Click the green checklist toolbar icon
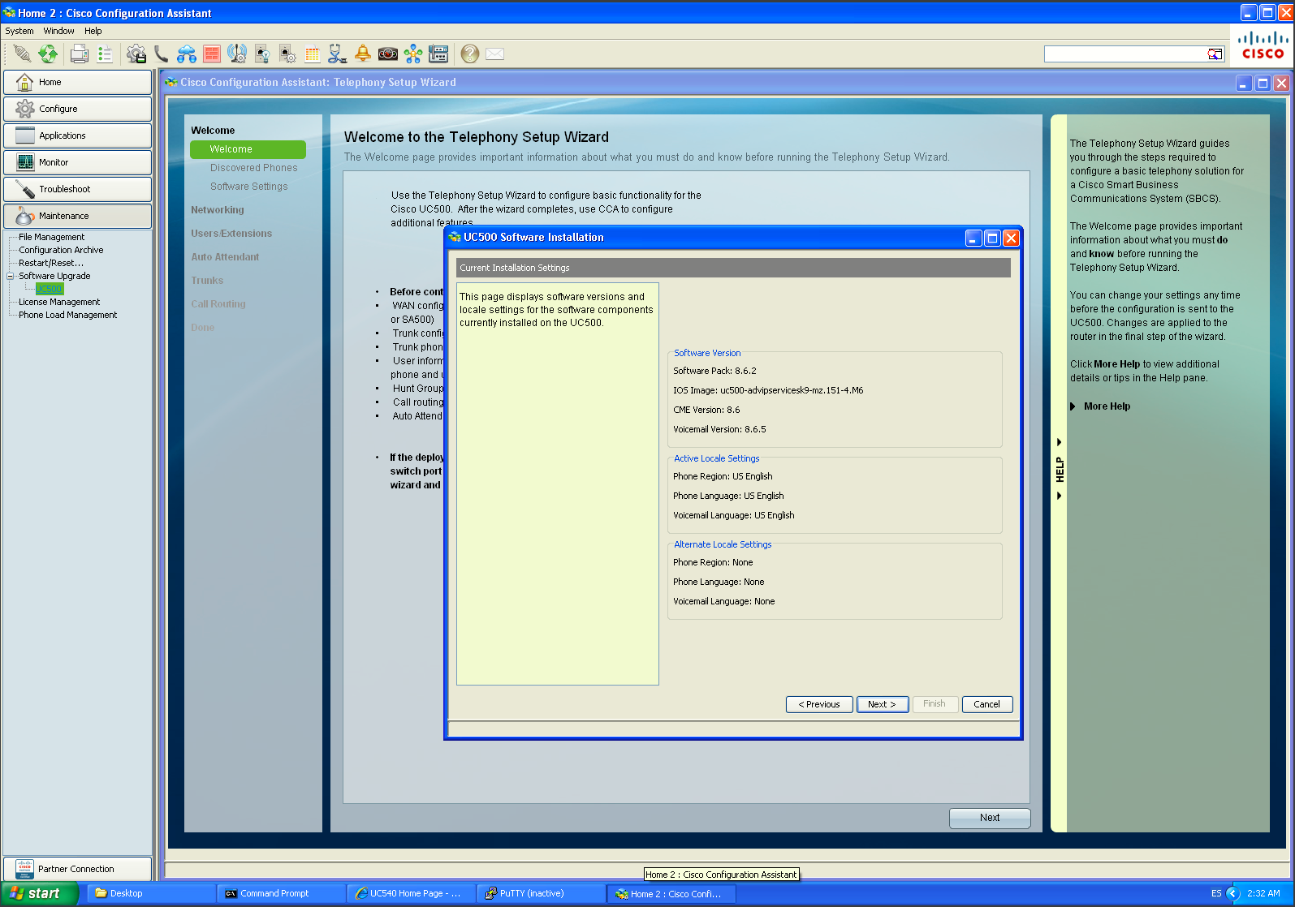1295x907 pixels. click(x=105, y=54)
